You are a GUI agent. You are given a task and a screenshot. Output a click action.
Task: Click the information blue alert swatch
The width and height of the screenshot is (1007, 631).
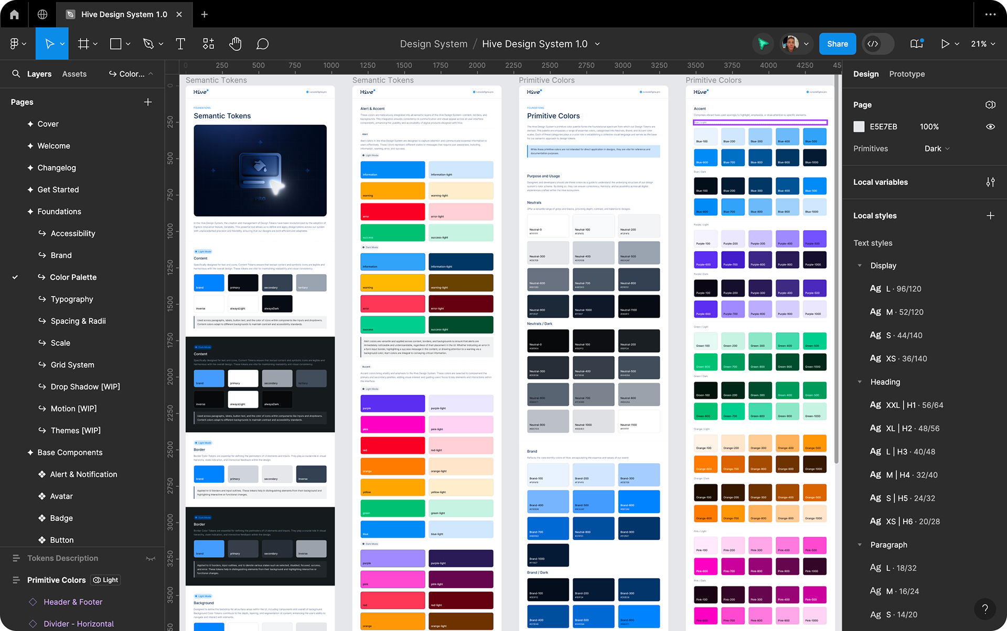click(x=393, y=170)
